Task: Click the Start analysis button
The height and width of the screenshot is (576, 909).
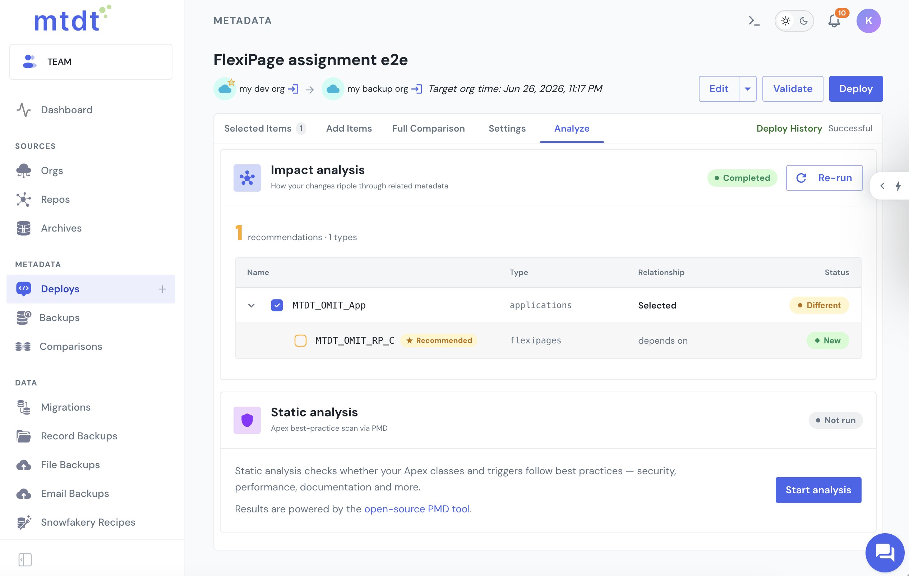Action: 818,490
